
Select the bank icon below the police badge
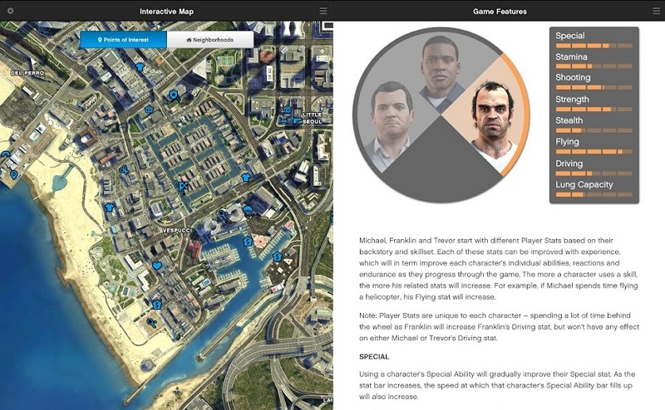click(149, 110)
